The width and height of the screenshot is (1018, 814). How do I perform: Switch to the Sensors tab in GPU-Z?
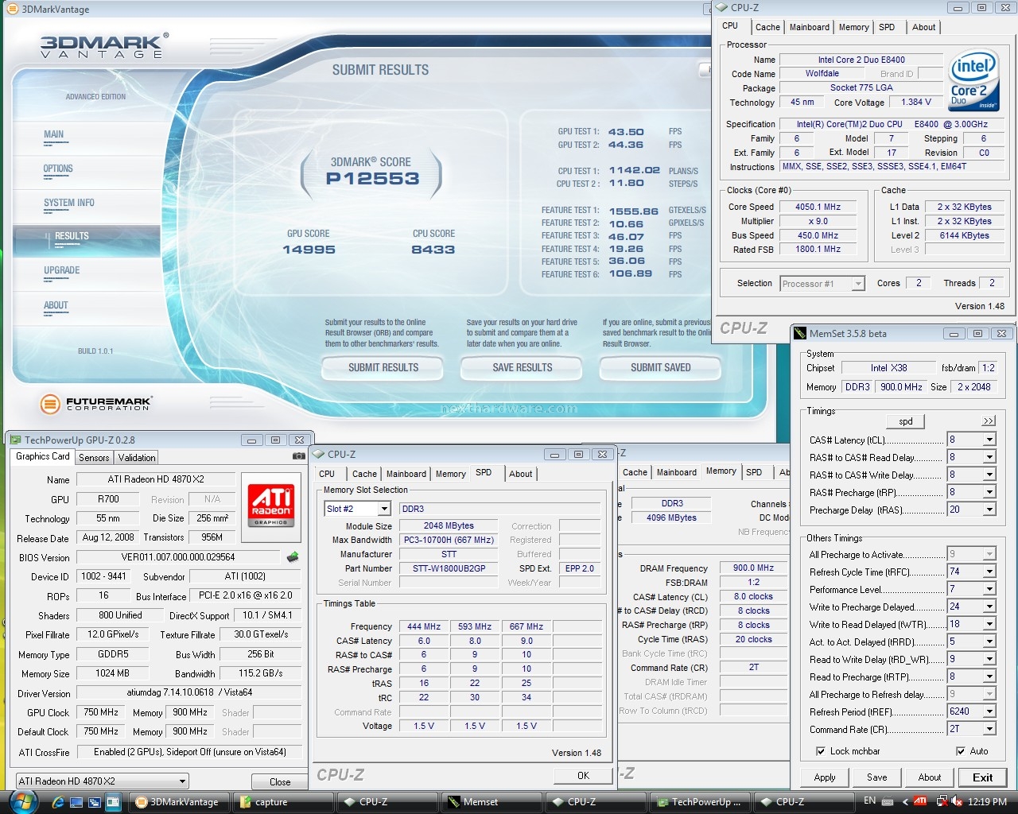pos(94,458)
